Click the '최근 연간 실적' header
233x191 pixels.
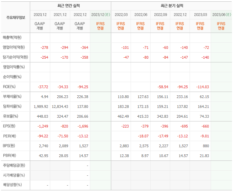[69, 6]
